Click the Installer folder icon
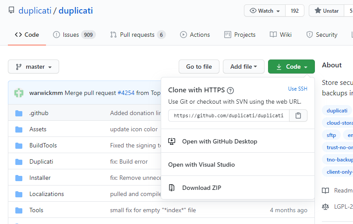The image size is (353, 224). [19, 178]
